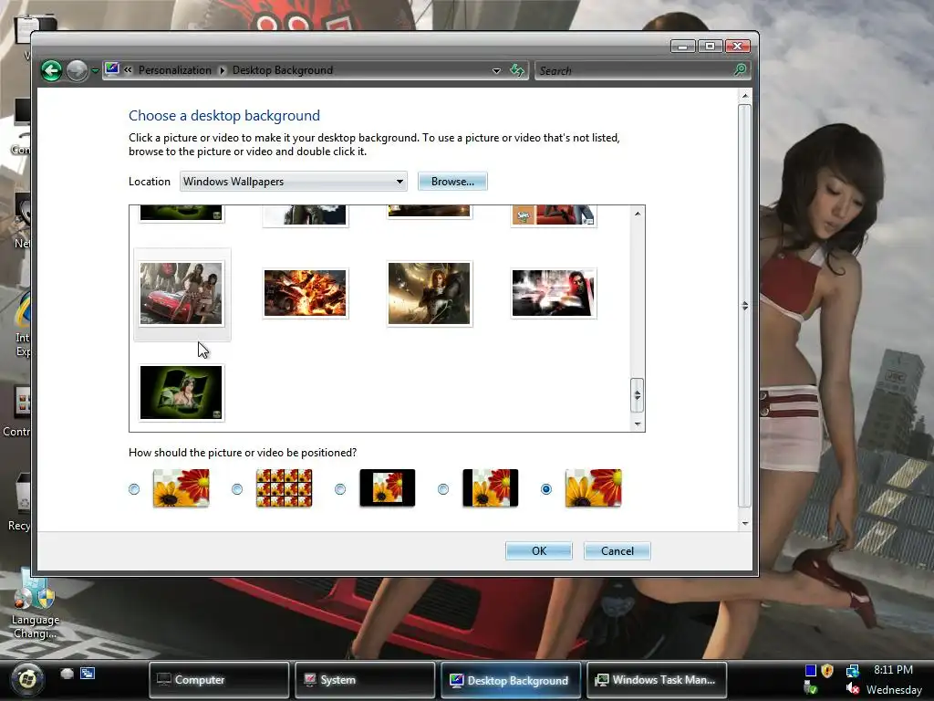Click the Browse... button
The width and height of the screenshot is (934, 701).
pyautogui.click(x=452, y=182)
